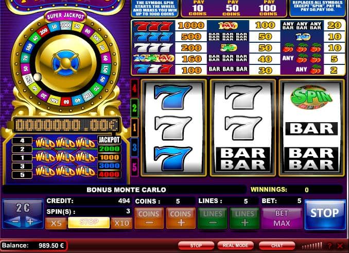Click the blue hub of the jackpot wheel
Screen dimensions: 349x253
tap(66, 63)
